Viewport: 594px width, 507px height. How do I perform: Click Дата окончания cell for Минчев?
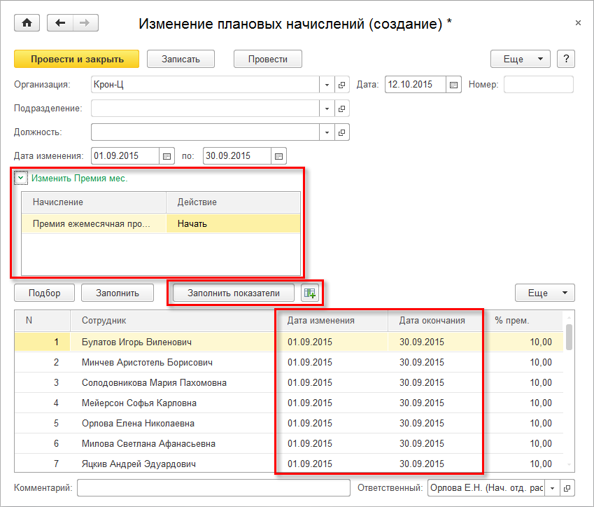pos(436,363)
